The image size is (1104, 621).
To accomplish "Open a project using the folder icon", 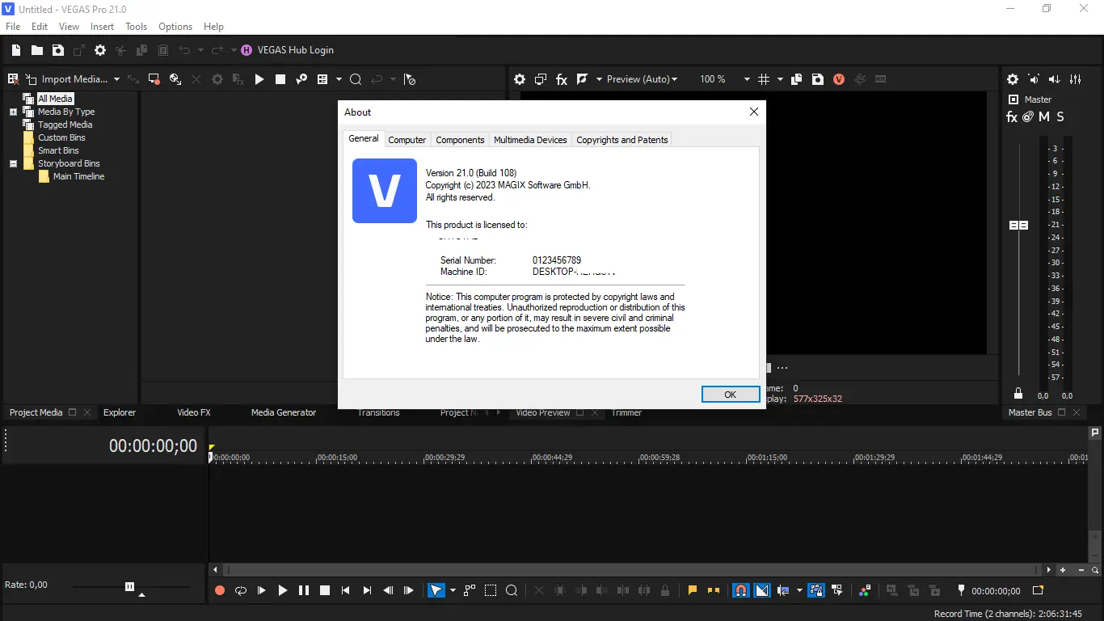I will click(37, 50).
